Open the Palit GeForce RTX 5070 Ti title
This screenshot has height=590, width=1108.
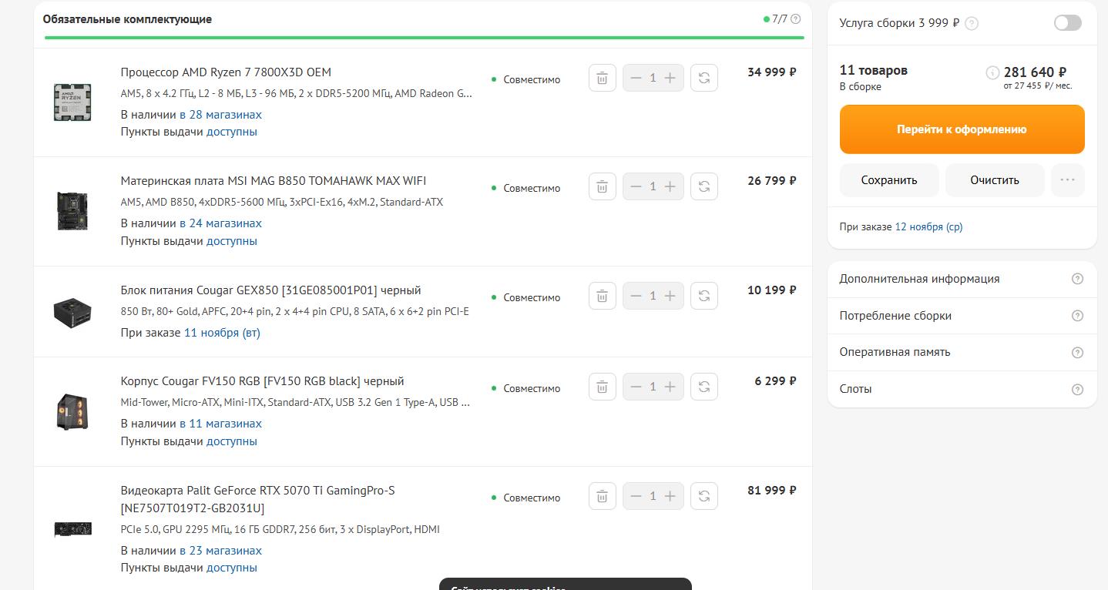[x=257, y=499]
